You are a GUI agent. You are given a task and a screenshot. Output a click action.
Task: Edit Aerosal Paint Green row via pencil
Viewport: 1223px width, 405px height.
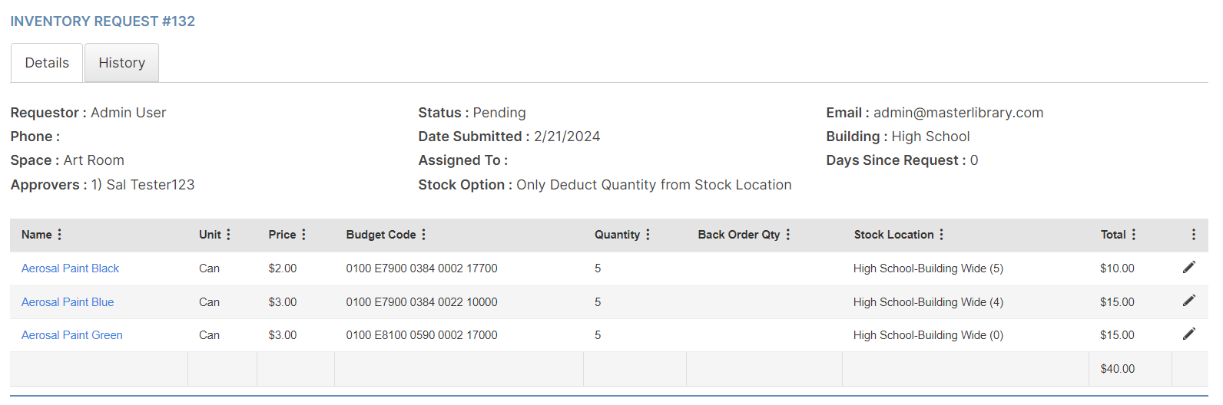(1189, 334)
